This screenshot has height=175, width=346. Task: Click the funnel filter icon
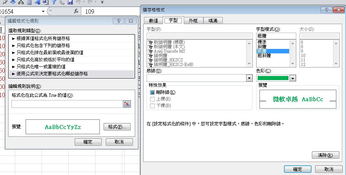pyautogui.click(x=54, y=2)
